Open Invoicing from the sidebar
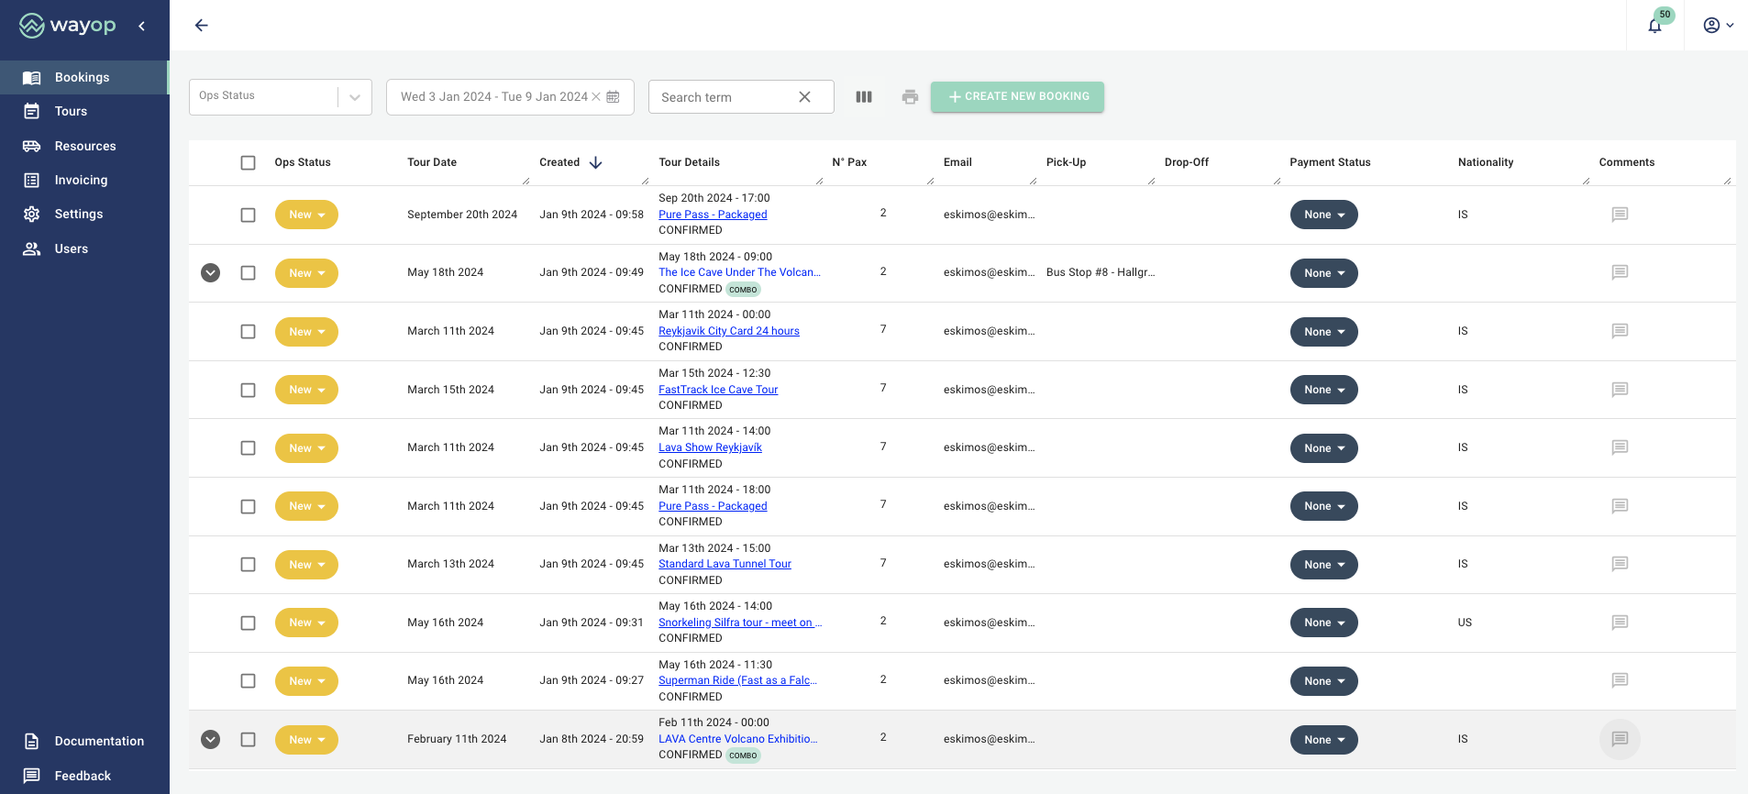Screen dimensions: 1748x794 pos(81,181)
